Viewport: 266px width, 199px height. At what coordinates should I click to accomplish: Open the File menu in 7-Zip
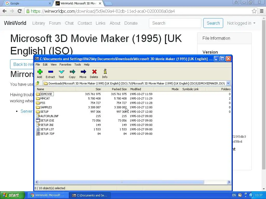38,65
